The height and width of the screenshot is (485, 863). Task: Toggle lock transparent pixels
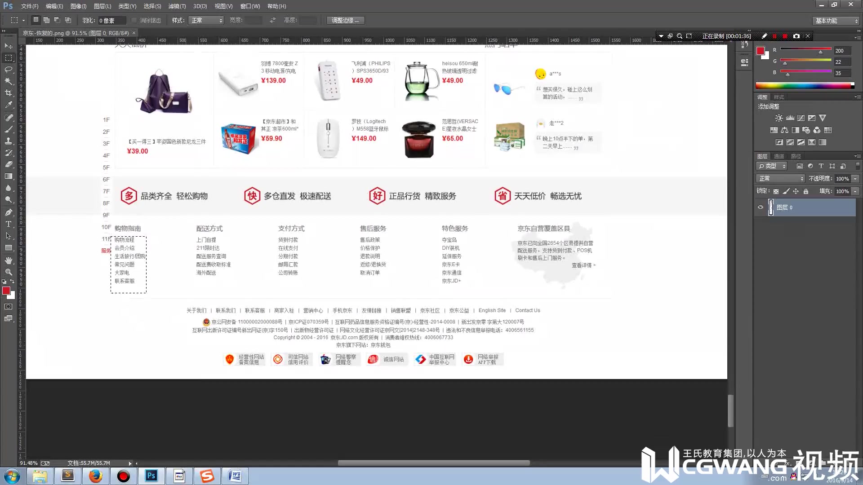coord(776,191)
